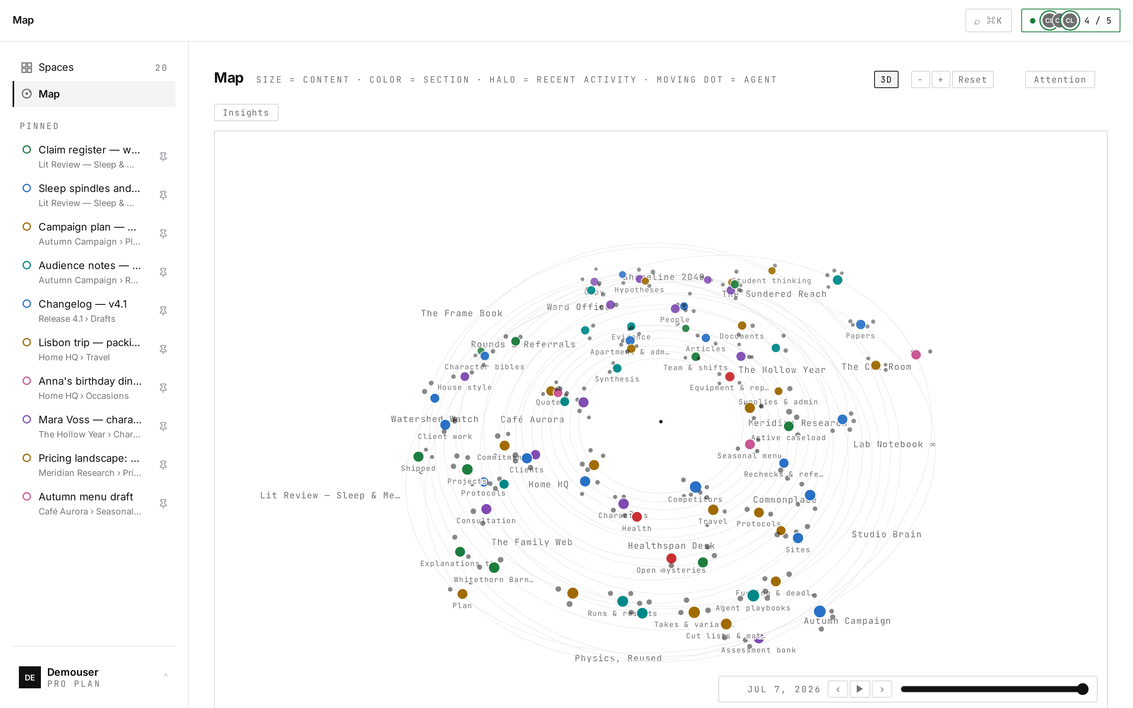Click the center dot of the map
Screen dimensions: 1133x708
pyautogui.click(x=661, y=421)
